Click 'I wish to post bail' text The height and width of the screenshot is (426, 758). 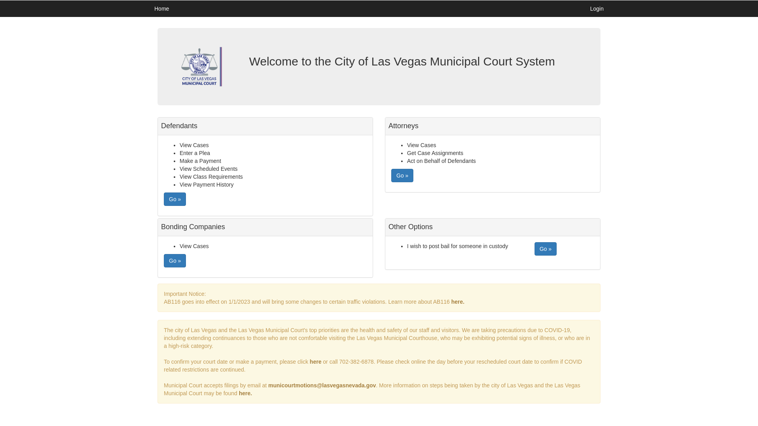(x=458, y=246)
